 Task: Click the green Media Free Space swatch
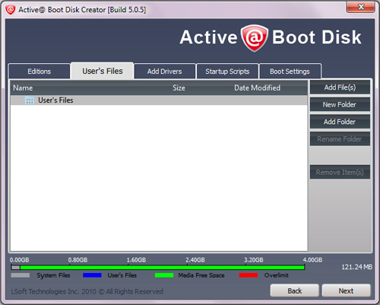coord(164,275)
